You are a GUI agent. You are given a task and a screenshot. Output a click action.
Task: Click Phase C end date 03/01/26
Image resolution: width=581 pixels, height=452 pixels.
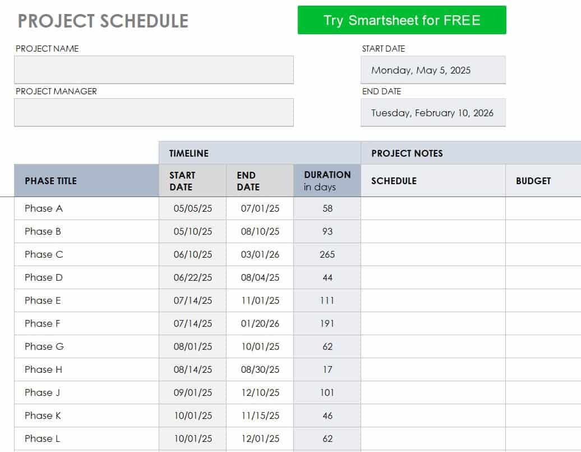[260, 254]
